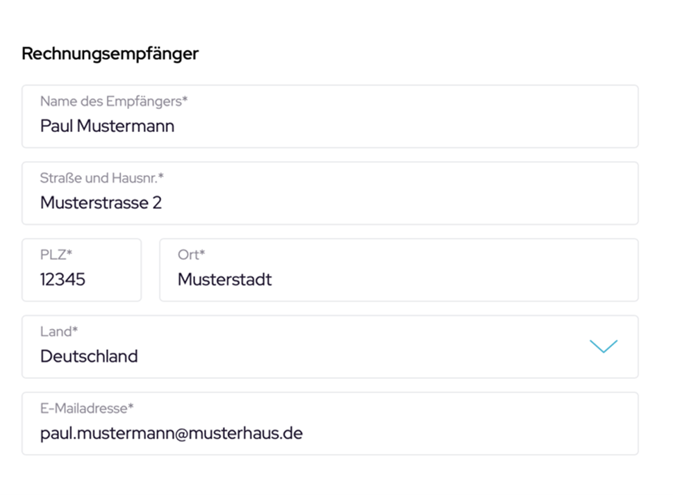673x495 pixels.
Task: Open the Land dropdown showing Deutschland
Action: tap(330, 346)
